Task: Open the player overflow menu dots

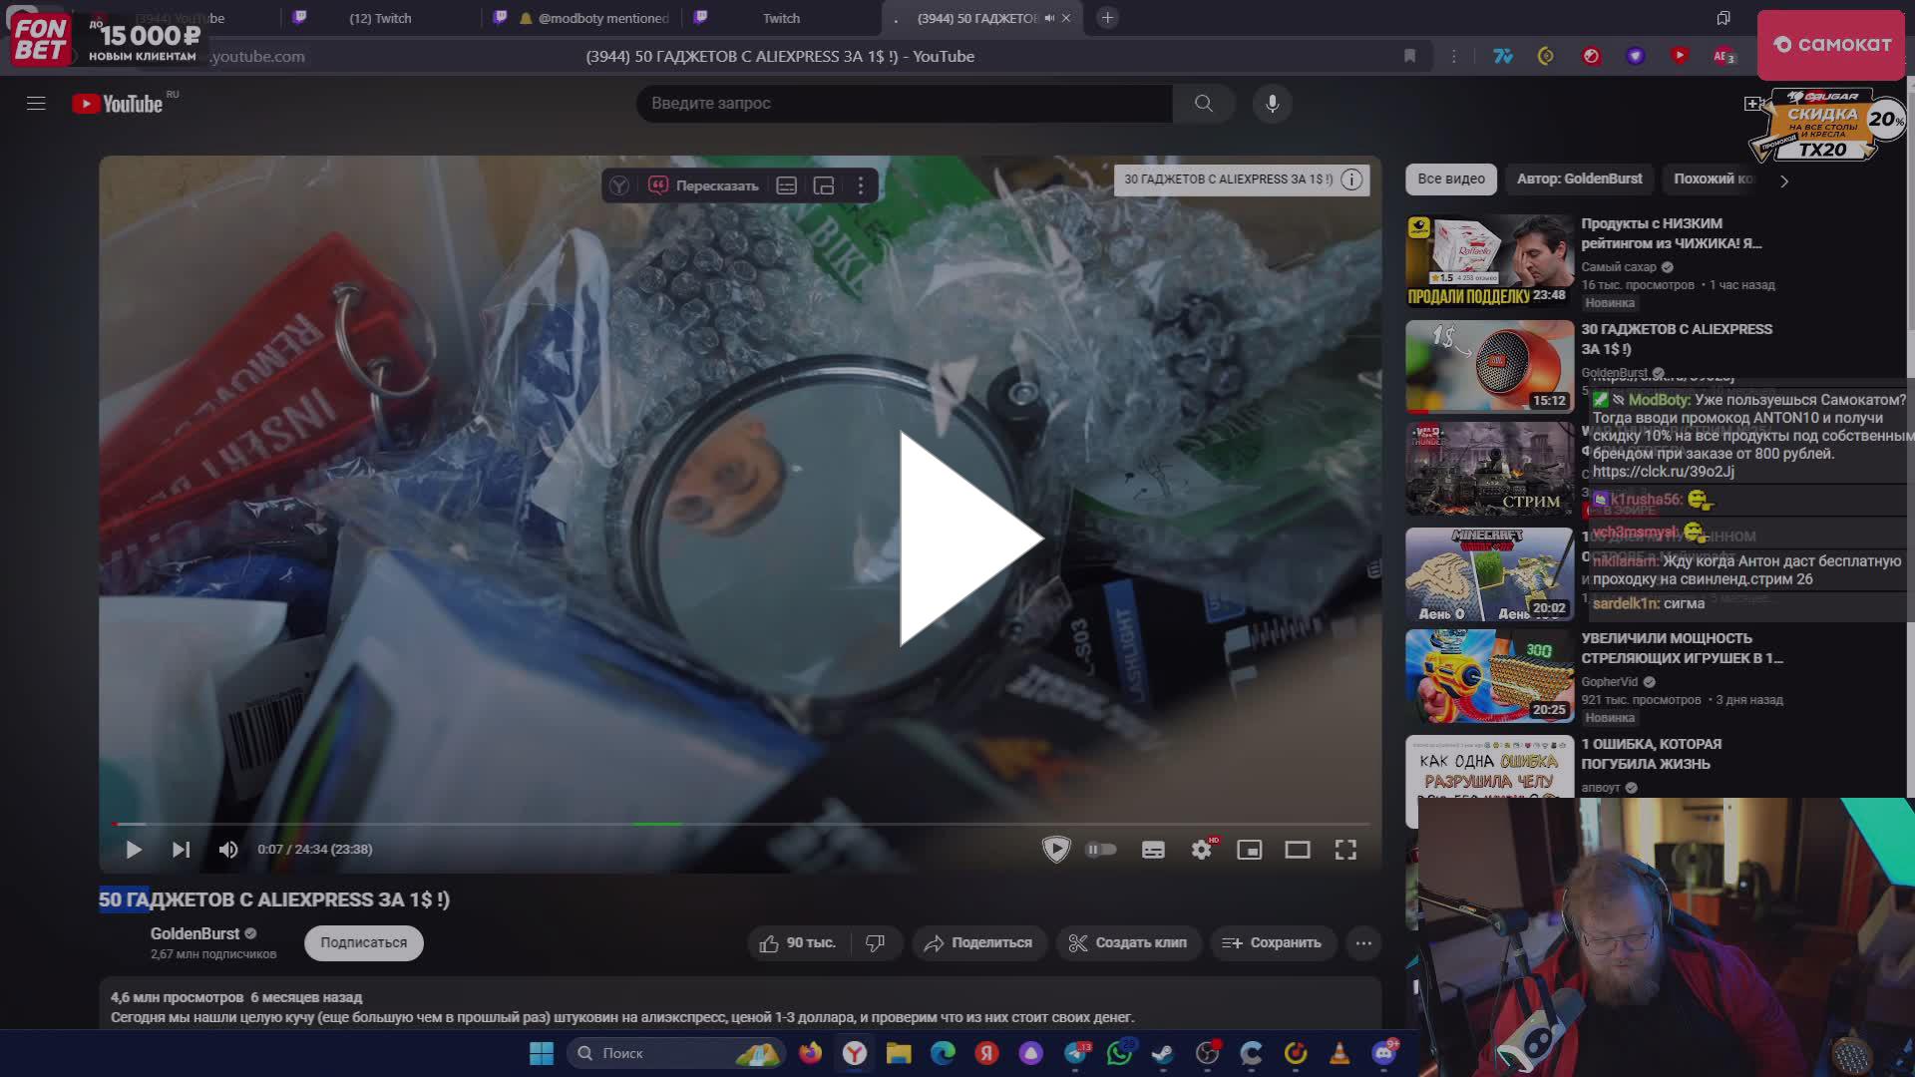Action: pyautogui.click(x=860, y=185)
